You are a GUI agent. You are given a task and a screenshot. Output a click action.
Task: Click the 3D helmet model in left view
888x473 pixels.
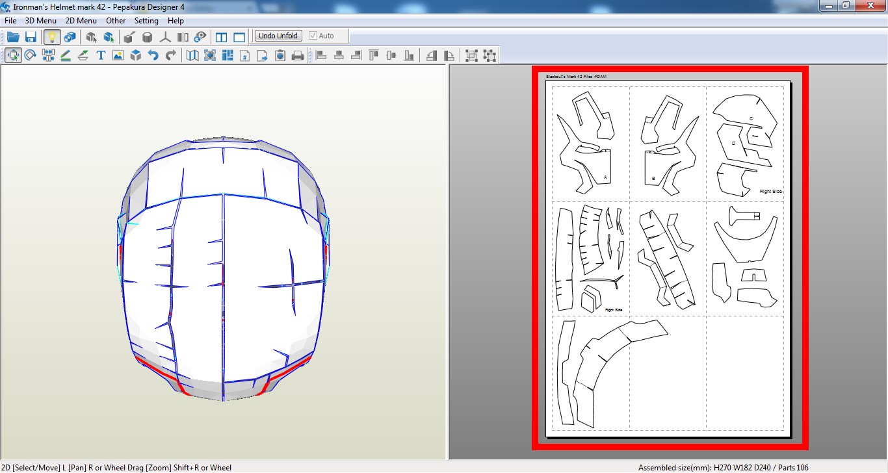[x=223, y=268]
